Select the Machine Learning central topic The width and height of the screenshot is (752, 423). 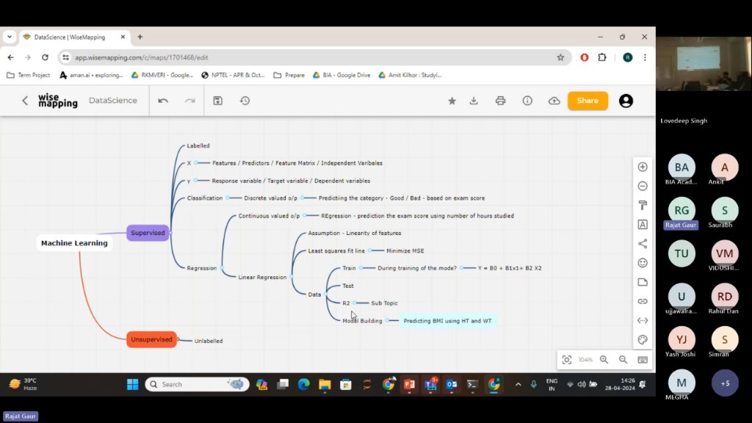(74, 243)
